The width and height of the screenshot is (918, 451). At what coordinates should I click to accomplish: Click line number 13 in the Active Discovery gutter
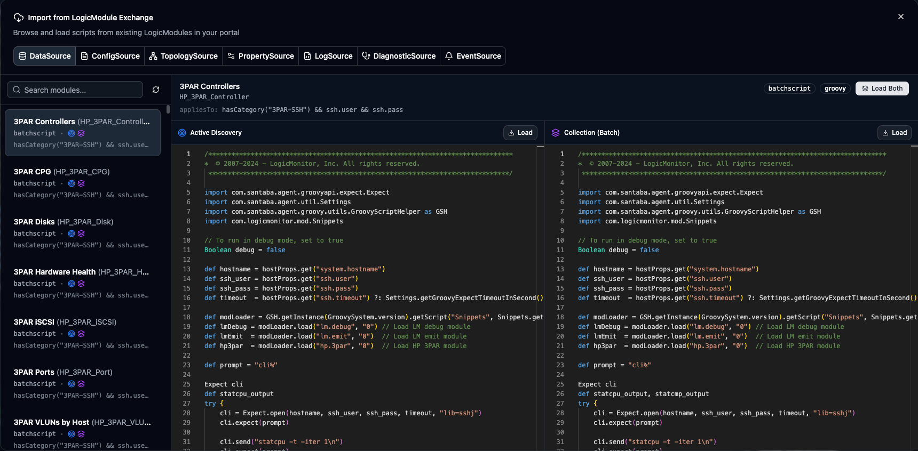[186, 269]
